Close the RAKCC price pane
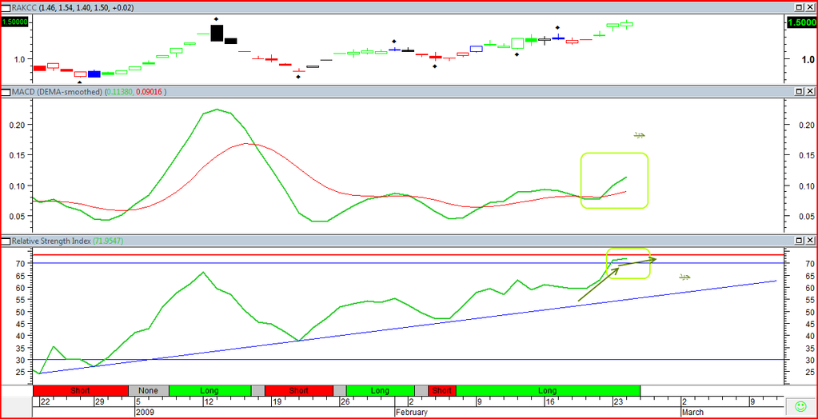The image size is (818, 419). tap(810, 7)
